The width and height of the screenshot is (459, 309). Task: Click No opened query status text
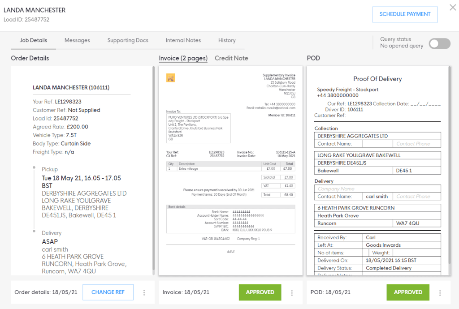[402, 46]
